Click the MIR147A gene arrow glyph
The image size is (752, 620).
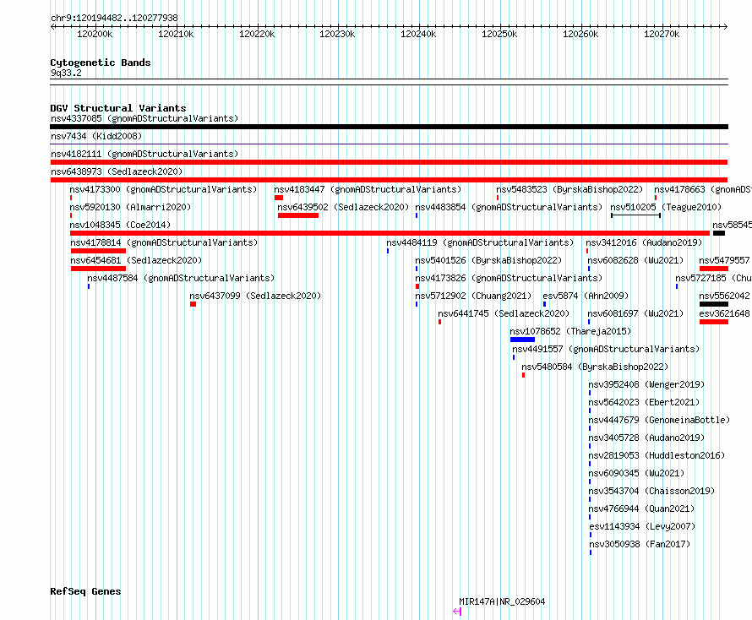457,612
